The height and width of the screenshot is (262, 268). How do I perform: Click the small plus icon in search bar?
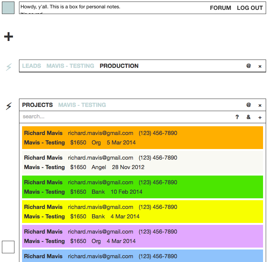(260, 118)
